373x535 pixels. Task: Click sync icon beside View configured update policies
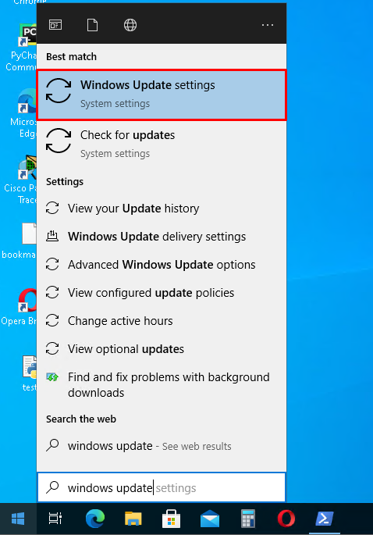pos(52,292)
